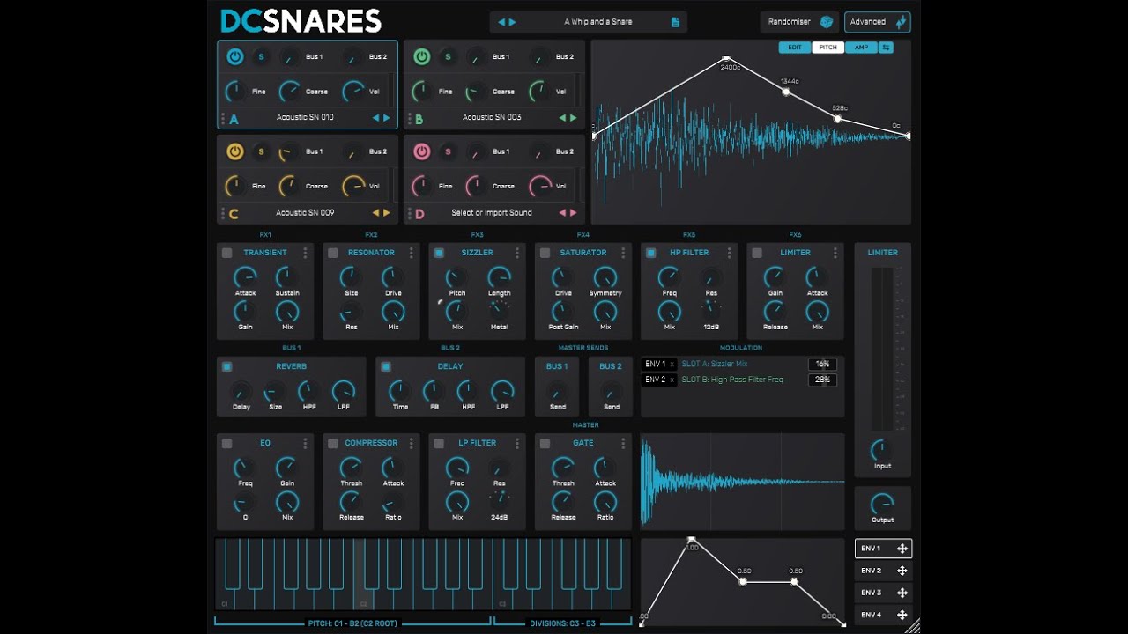Remove the ENV 2 modulation slot

tap(672, 380)
